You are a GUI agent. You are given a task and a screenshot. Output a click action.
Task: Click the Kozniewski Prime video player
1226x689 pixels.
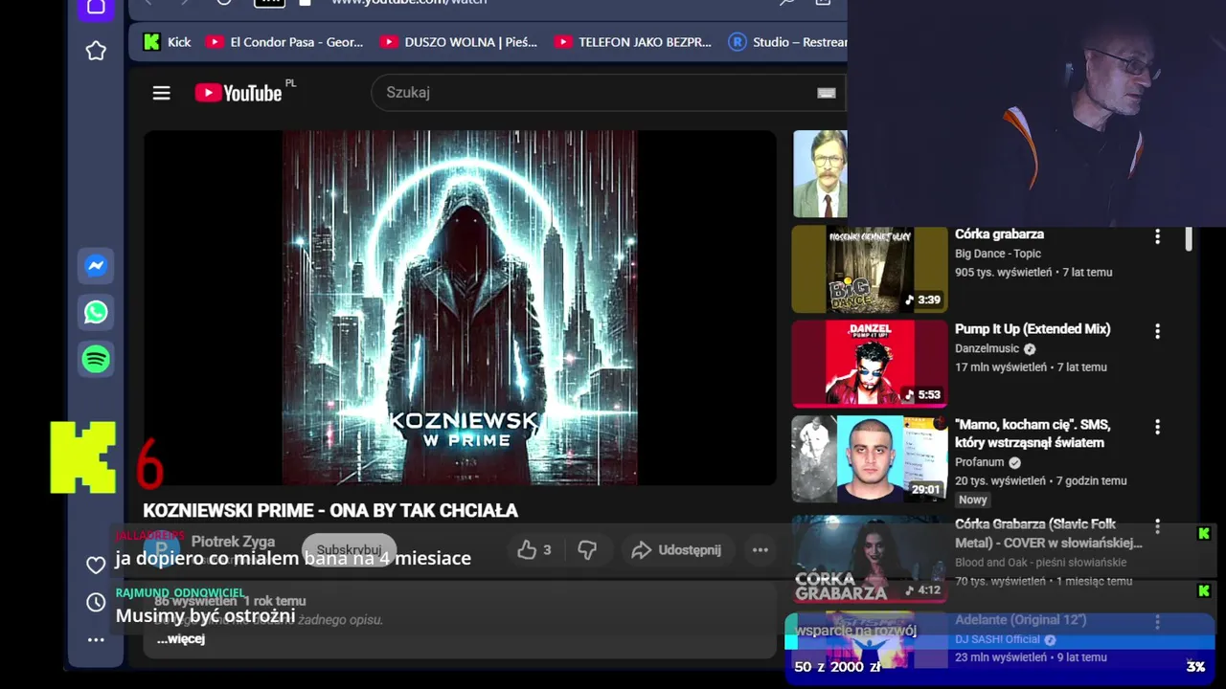460,307
